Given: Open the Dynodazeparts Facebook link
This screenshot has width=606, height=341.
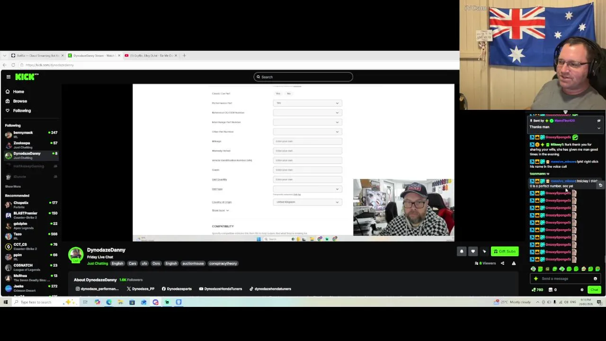Looking at the screenshot, I should 177,289.
